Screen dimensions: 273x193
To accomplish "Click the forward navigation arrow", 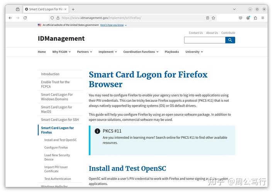I will click(x=18, y=18).
